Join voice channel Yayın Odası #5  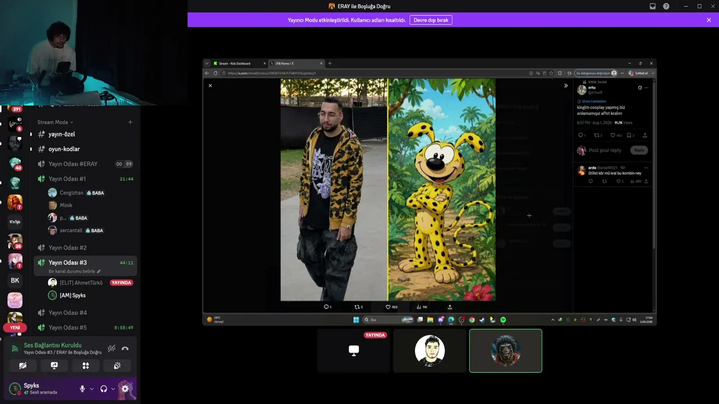(84, 328)
